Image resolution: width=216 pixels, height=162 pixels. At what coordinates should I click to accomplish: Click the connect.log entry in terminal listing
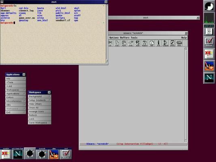[26, 11]
